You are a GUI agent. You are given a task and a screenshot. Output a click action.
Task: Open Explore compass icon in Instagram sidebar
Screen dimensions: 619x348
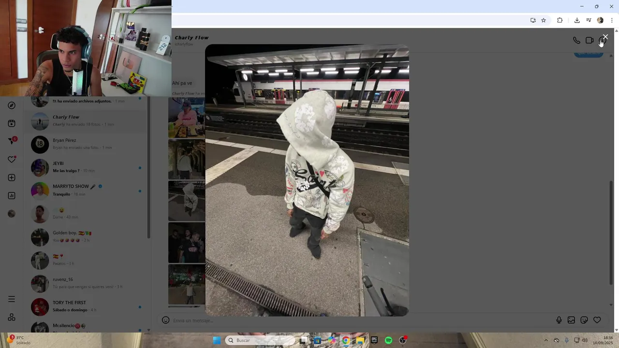coord(12,105)
